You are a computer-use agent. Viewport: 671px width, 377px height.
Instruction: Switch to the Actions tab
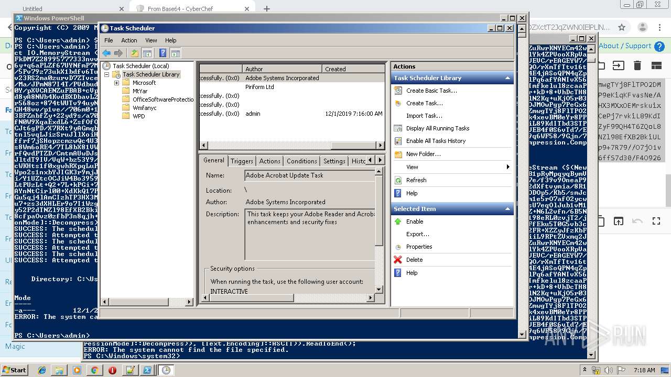pyautogui.click(x=269, y=161)
